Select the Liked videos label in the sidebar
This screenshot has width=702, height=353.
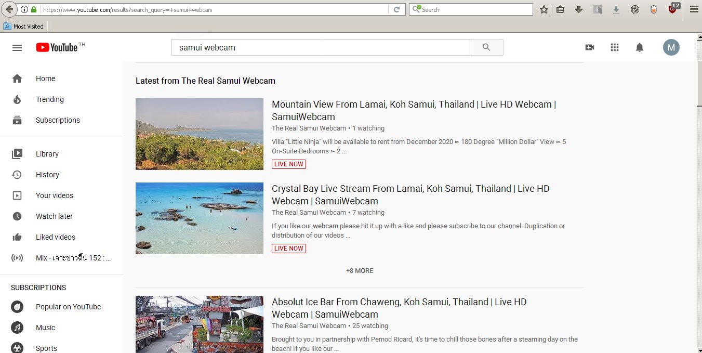pyautogui.click(x=56, y=237)
